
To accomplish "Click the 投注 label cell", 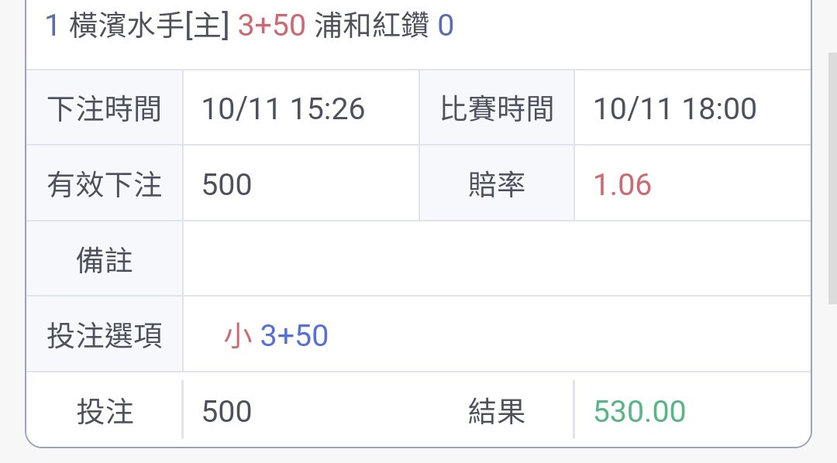I will (x=105, y=410).
